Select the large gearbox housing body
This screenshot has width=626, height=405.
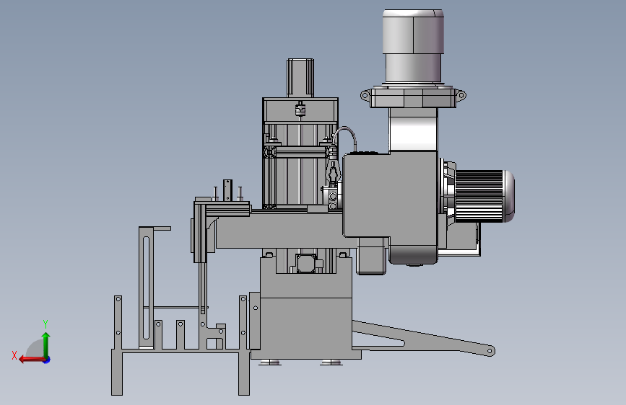coord(391,195)
